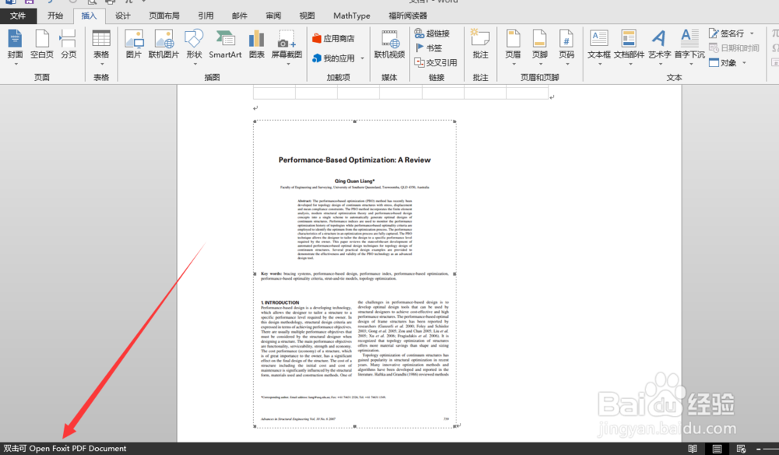The height and width of the screenshot is (455, 779).
Task: Insert a chart (图表)
Action: pyautogui.click(x=256, y=44)
